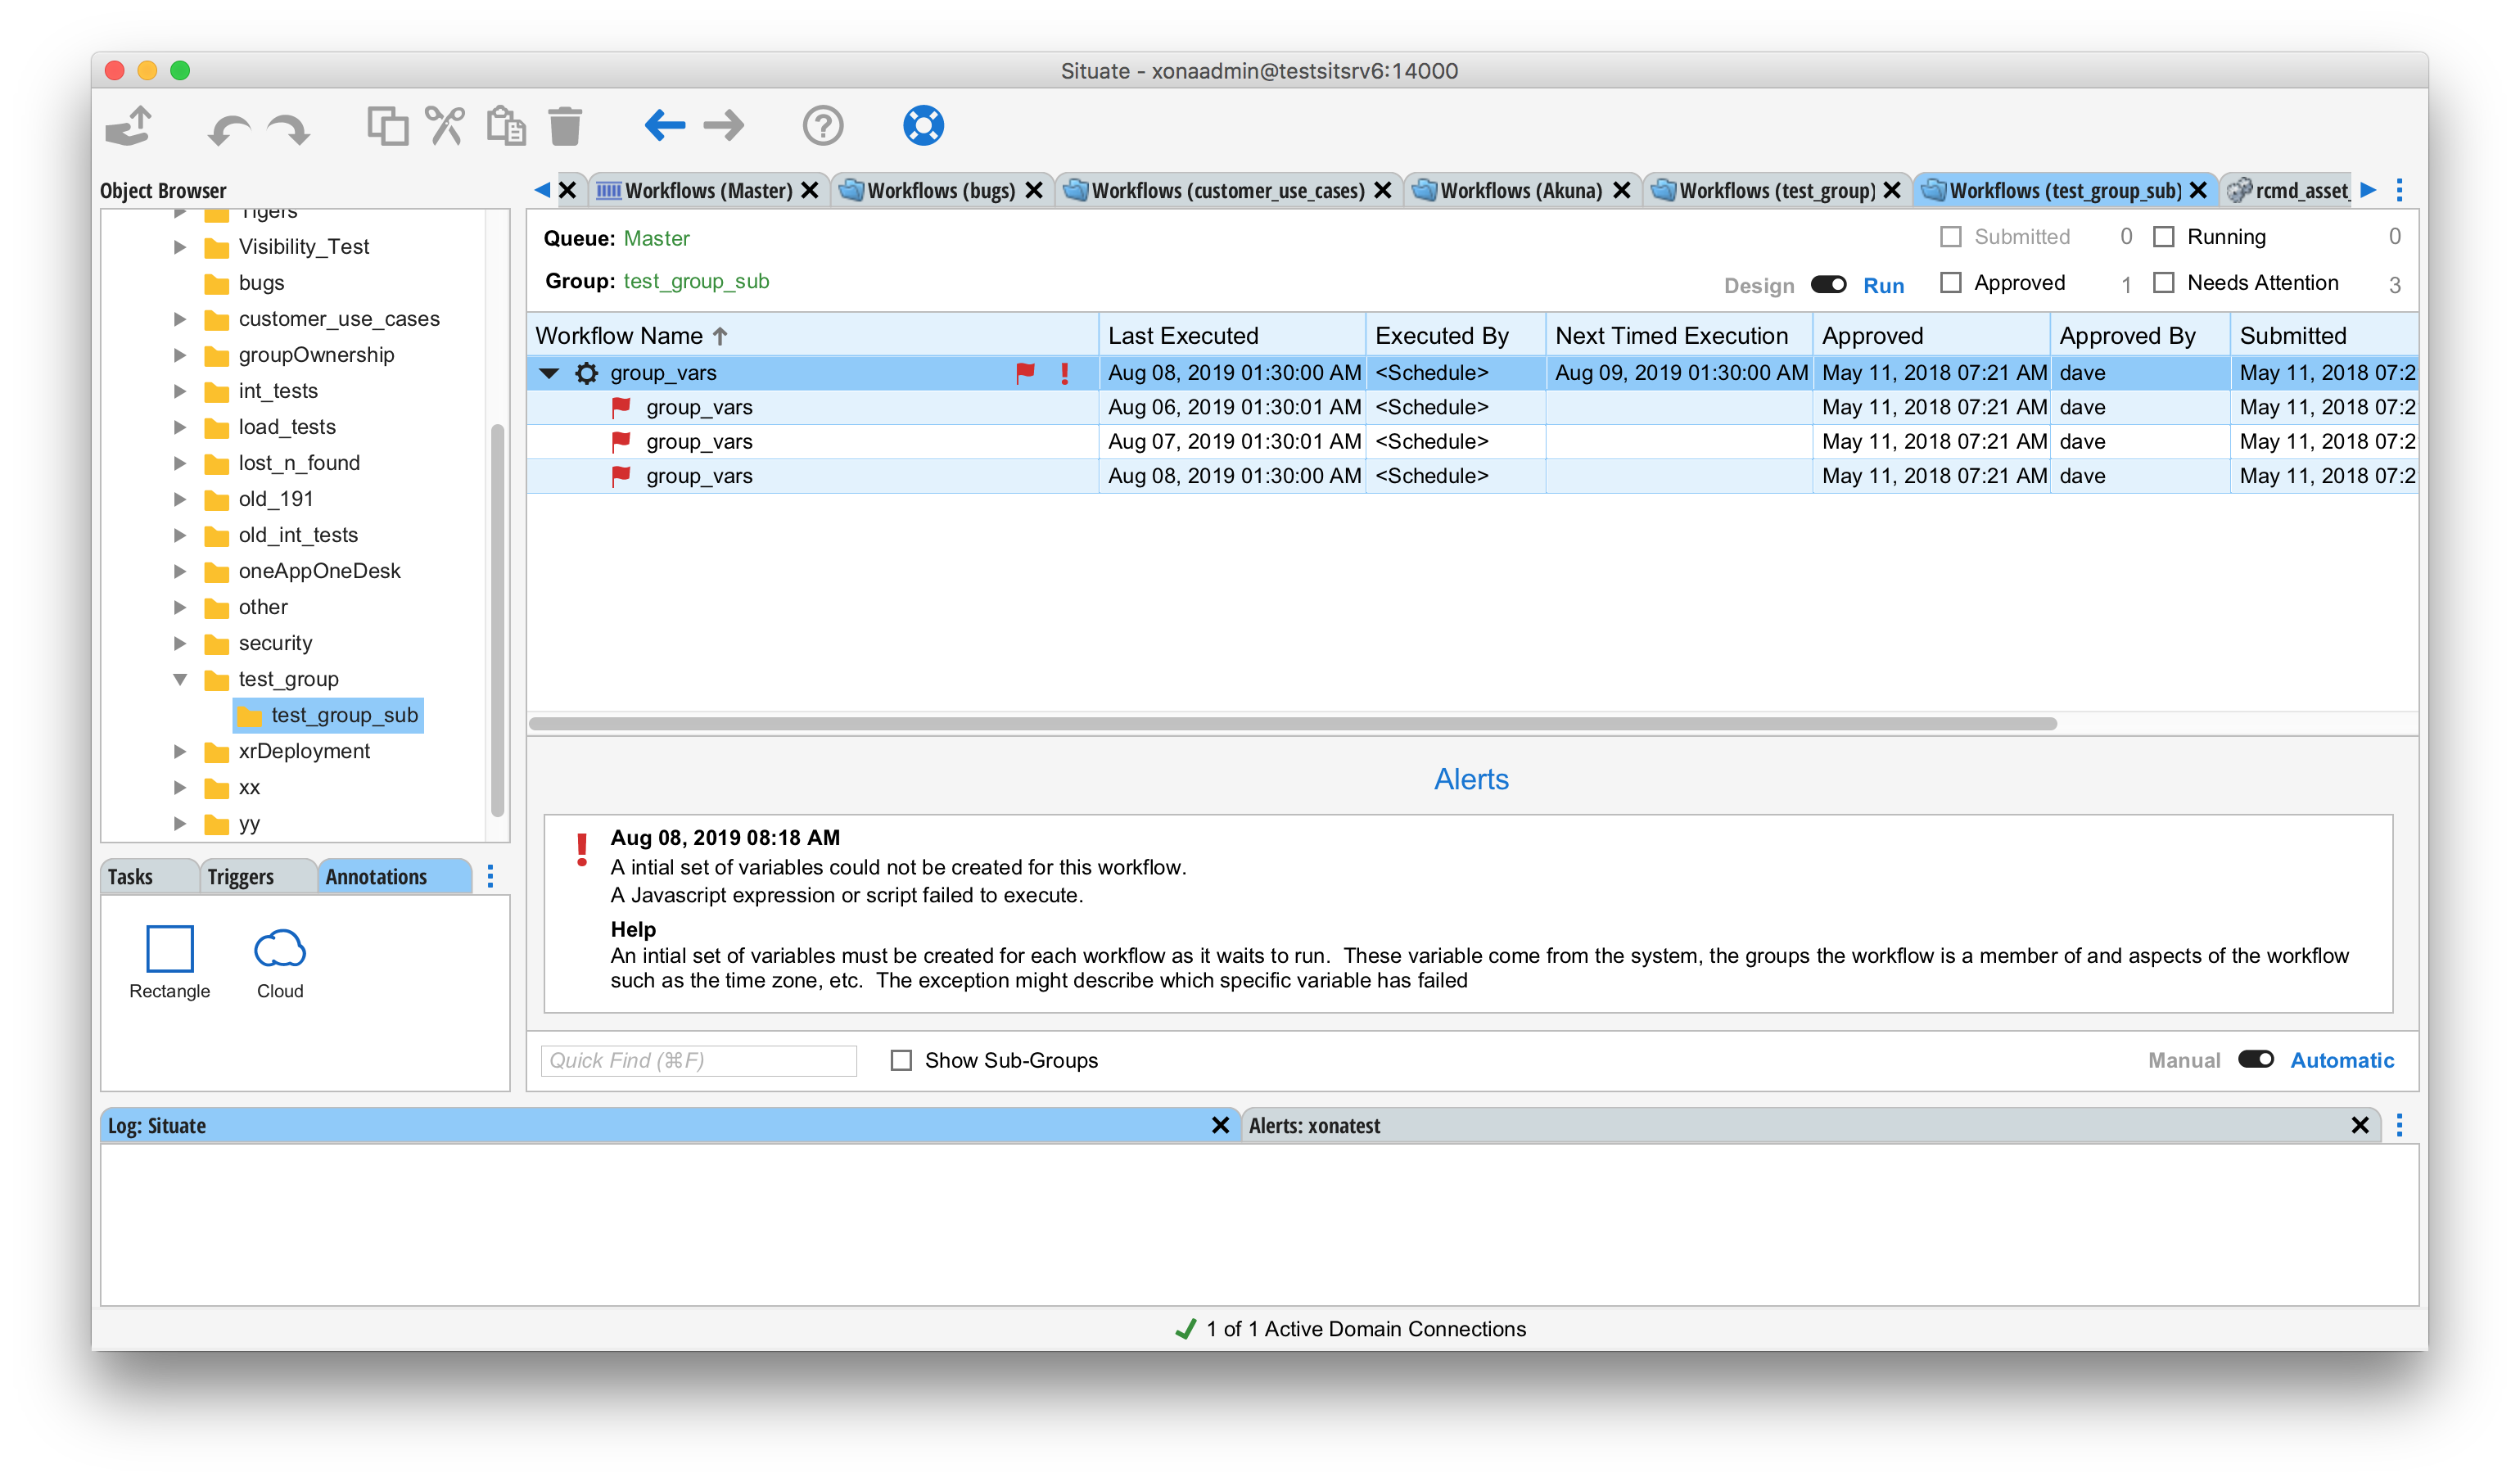2520x1482 pixels.
Task: Click the blue lifebuoy support icon
Action: [x=923, y=126]
